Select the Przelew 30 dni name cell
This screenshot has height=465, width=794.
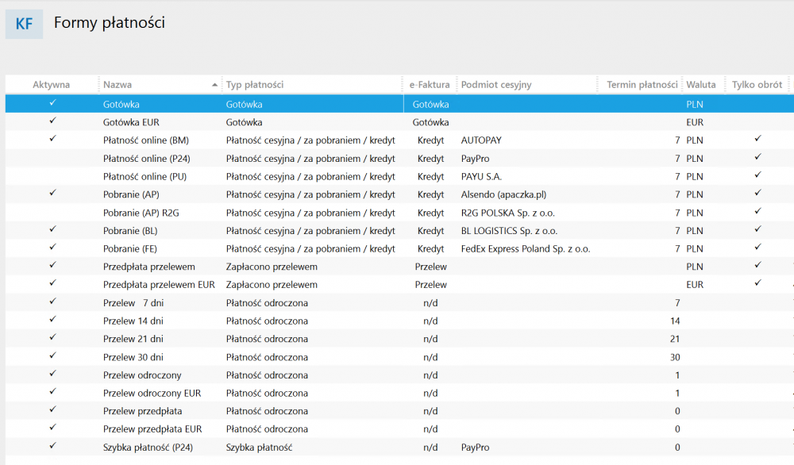(x=133, y=357)
